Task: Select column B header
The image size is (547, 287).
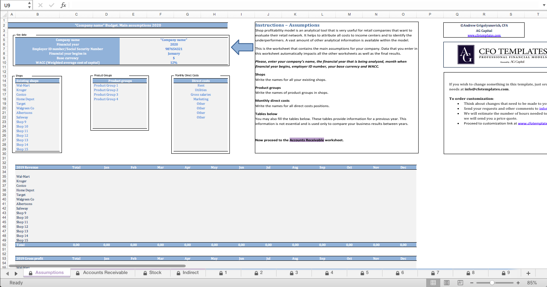Action: click(x=37, y=14)
